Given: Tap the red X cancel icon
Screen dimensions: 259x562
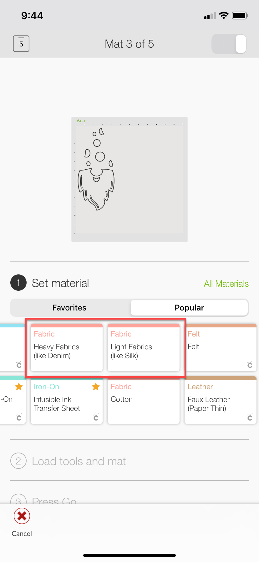Looking at the screenshot, I should pyautogui.click(x=21, y=516).
